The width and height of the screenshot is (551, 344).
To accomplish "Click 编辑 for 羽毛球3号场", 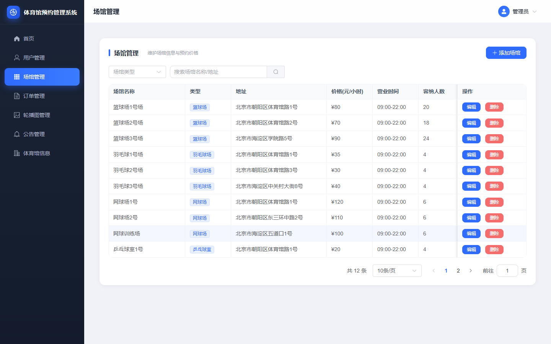I will (471, 186).
